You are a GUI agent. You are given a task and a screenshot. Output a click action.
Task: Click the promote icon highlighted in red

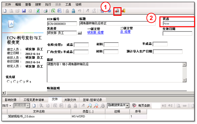pyautogui.click(x=117, y=11)
